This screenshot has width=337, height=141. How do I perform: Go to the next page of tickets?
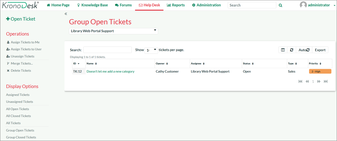tap(319, 81)
